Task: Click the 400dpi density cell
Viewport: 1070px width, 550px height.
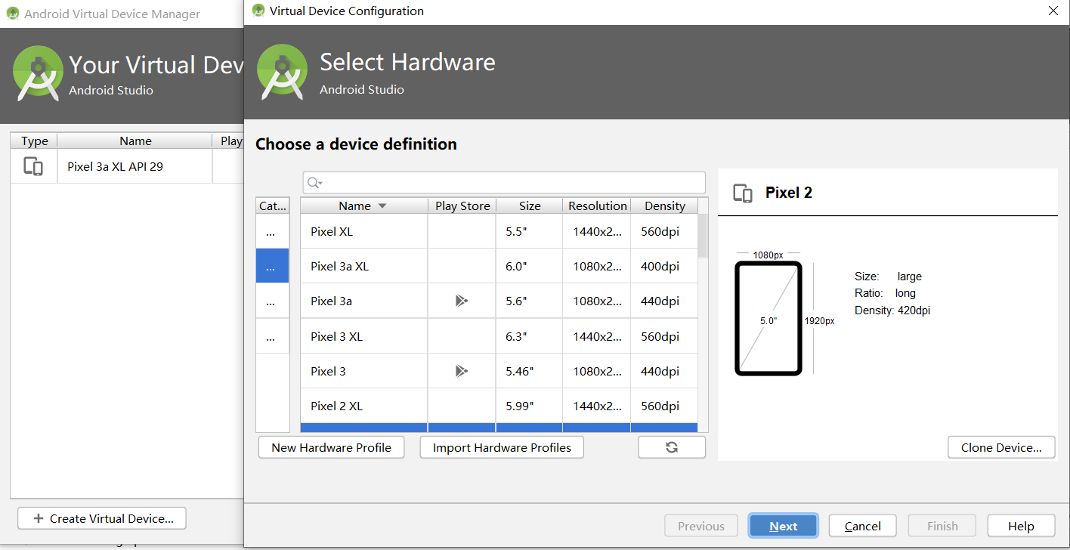Action: 664,266
